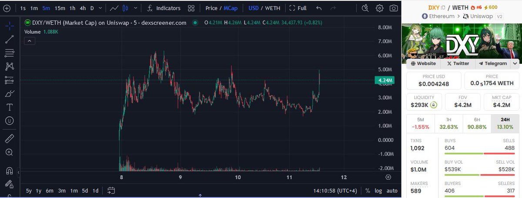Collapse the indicator legend arrow
The width and height of the screenshot is (522, 198).
coord(29,41)
